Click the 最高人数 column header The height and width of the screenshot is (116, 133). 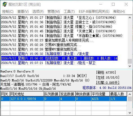click(x=118, y=94)
